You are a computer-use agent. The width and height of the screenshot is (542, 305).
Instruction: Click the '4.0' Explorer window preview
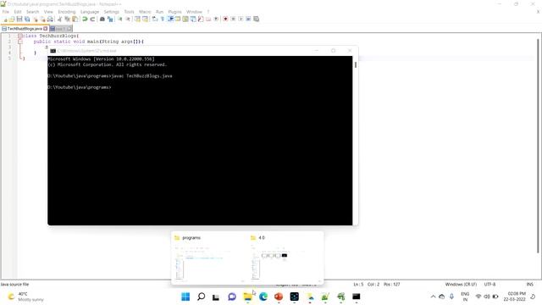[285, 258]
